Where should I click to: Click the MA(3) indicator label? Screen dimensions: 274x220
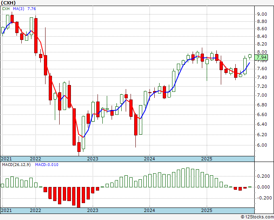[x=19, y=9]
